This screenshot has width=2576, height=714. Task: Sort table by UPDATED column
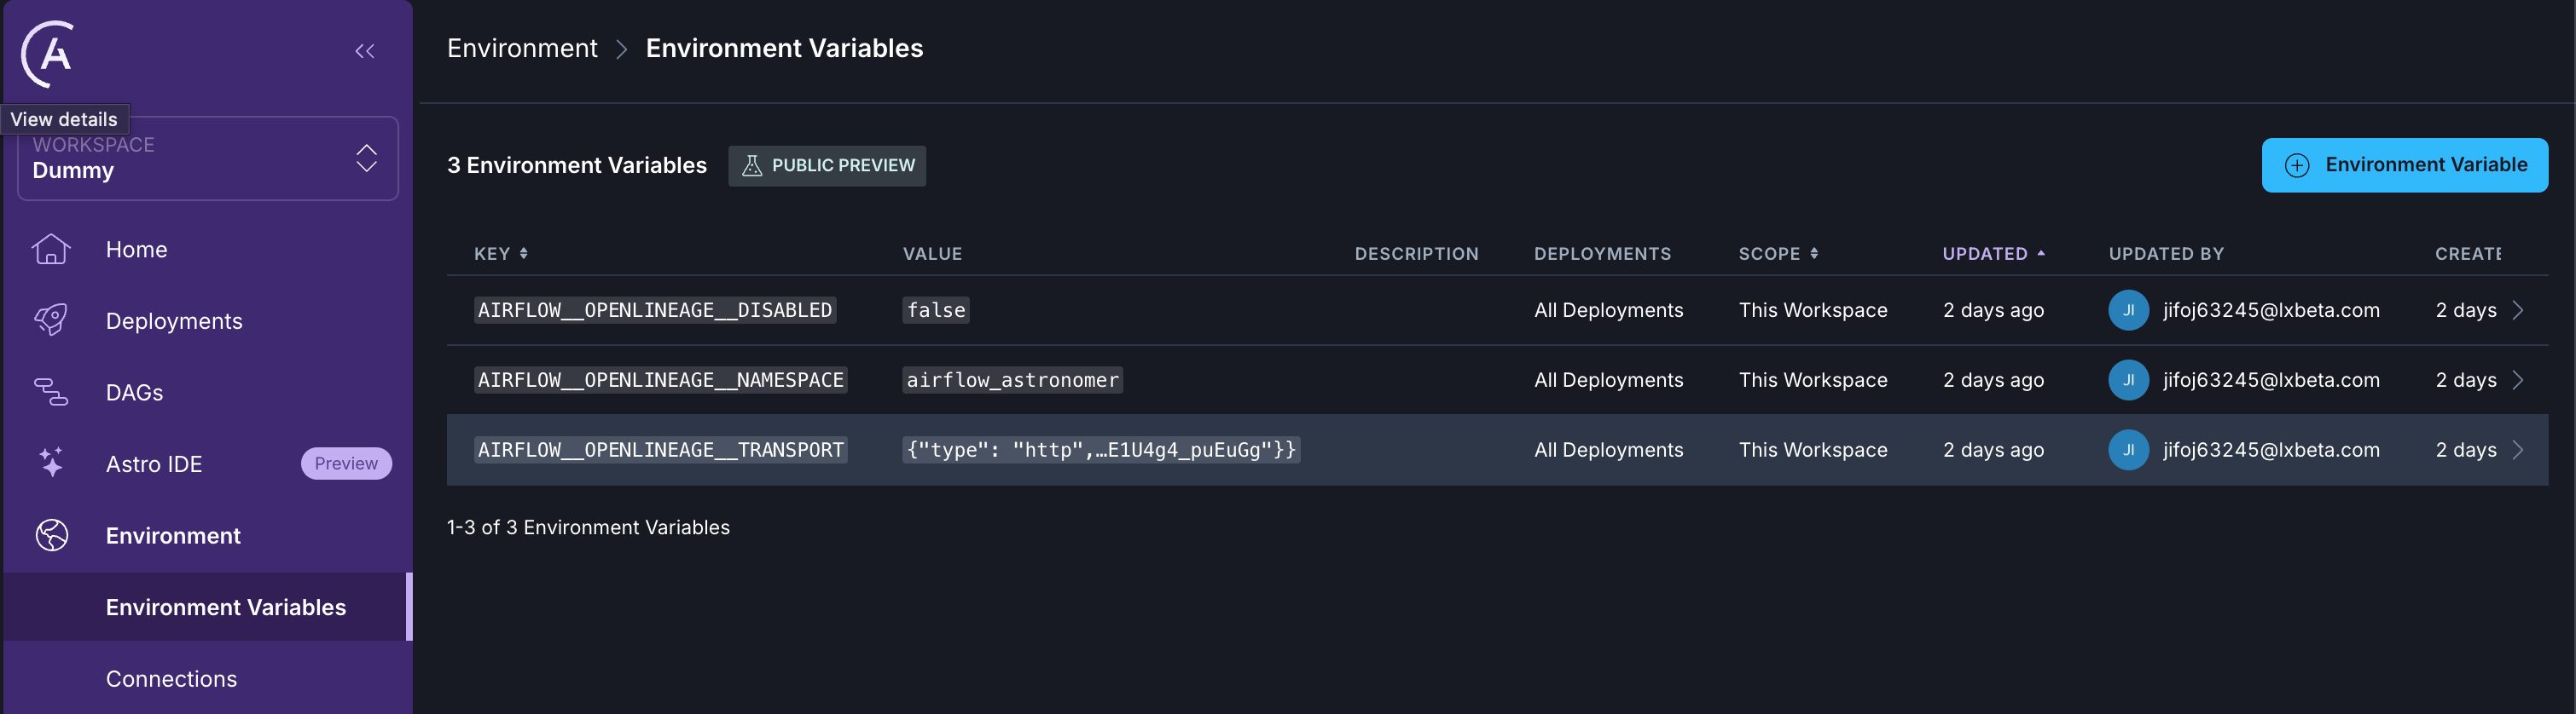click(1993, 254)
